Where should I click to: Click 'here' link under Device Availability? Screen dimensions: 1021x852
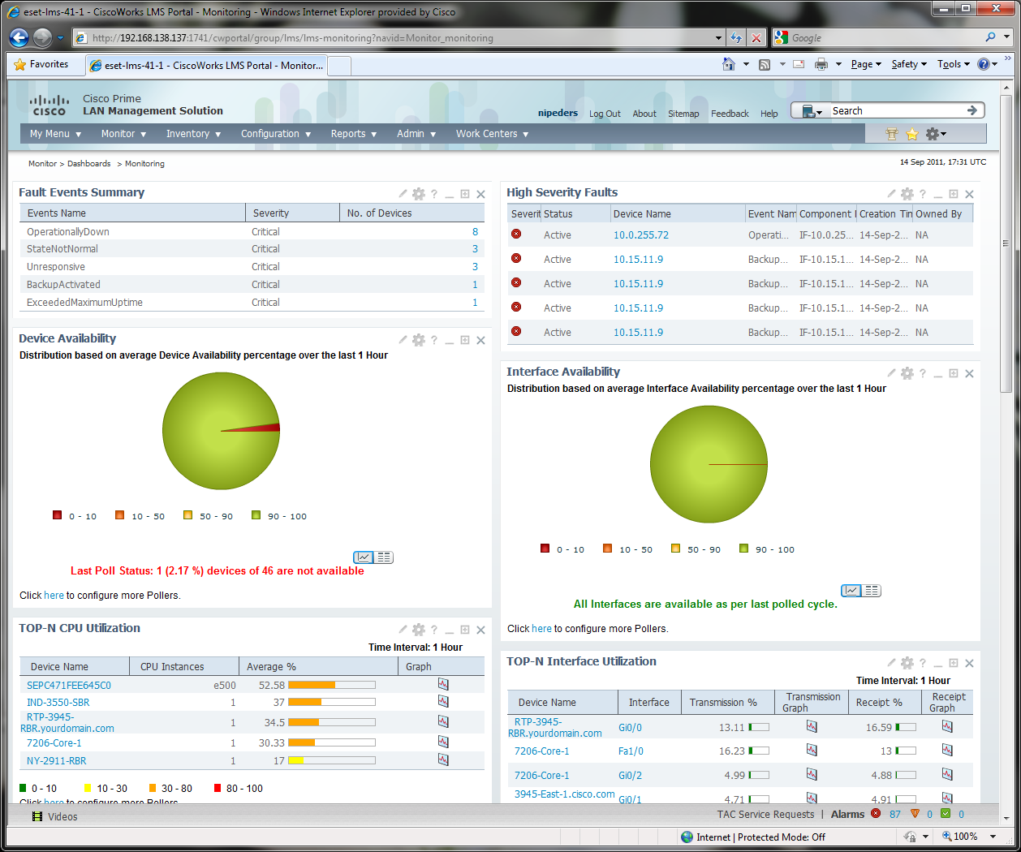[x=54, y=595]
